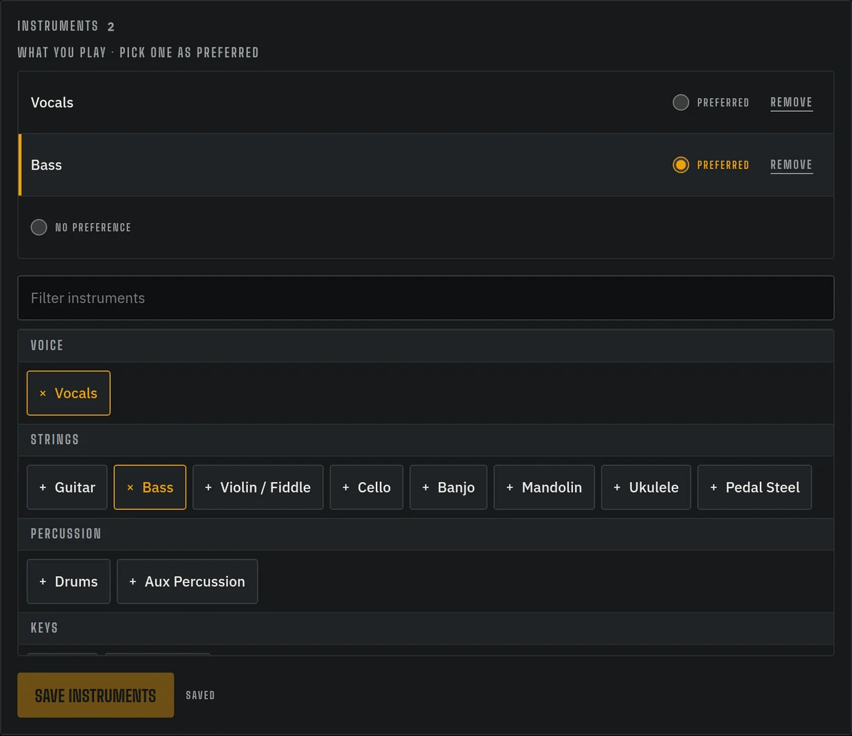
Task: Add Mandolin to your instruments
Action: [x=544, y=487]
